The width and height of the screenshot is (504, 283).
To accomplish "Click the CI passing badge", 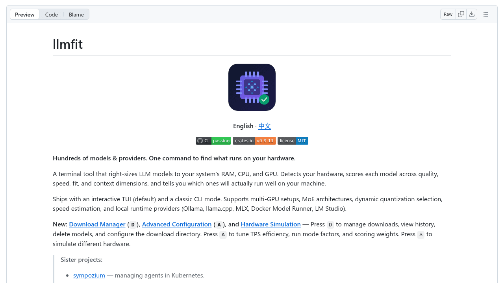I will coord(213,141).
